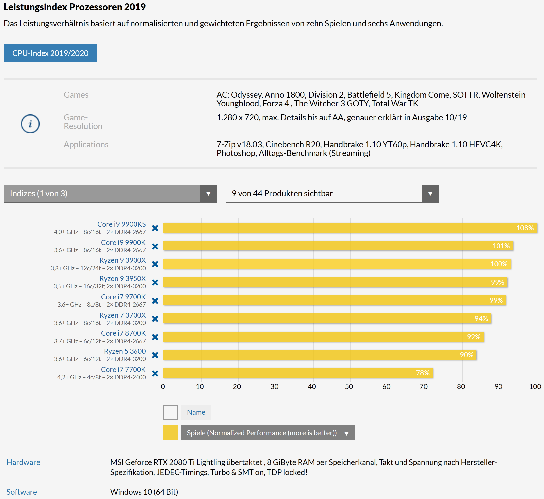Image resolution: width=544 pixels, height=499 pixels.
Task: Click the Software label link
Action: [x=22, y=492]
